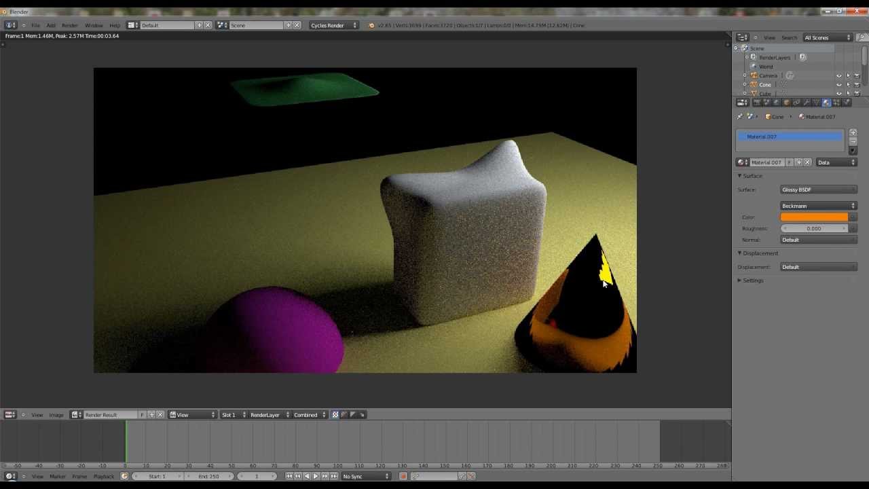Jump to the timeline end frame
Viewport: 869px width, 489px height.
point(333,476)
